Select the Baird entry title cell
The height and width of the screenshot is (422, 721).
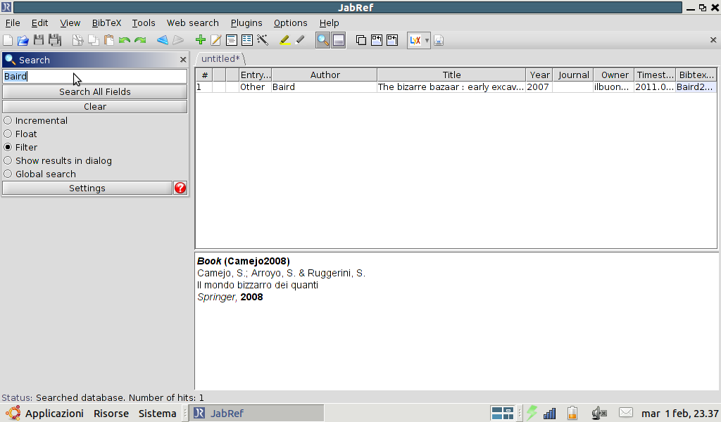[x=451, y=87]
